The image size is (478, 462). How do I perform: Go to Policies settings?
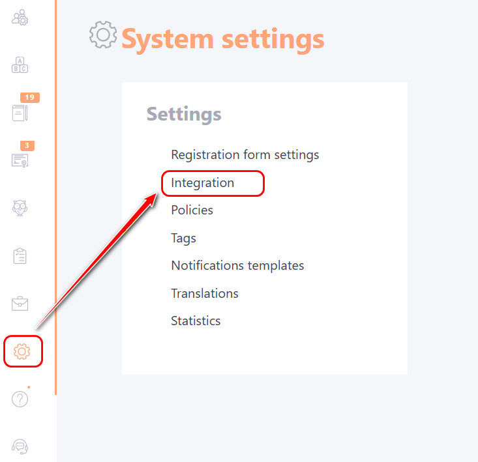(192, 210)
